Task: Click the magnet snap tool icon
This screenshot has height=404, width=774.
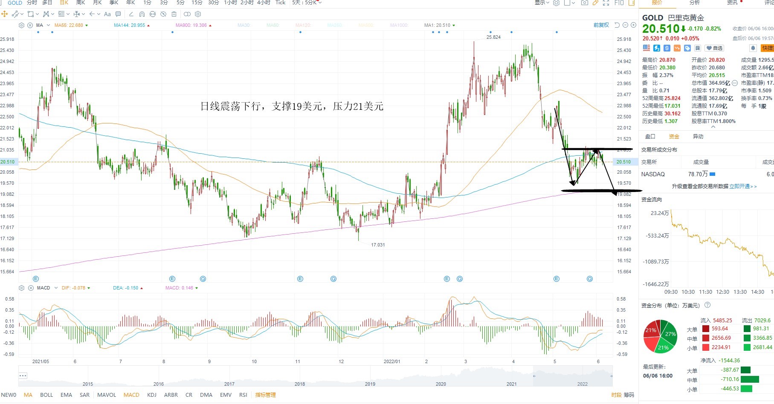Action: (x=142, y=14)
